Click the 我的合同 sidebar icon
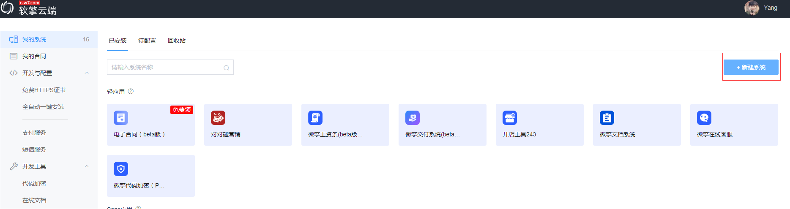This screenshot has height=209, width=790. click(14, 56)
